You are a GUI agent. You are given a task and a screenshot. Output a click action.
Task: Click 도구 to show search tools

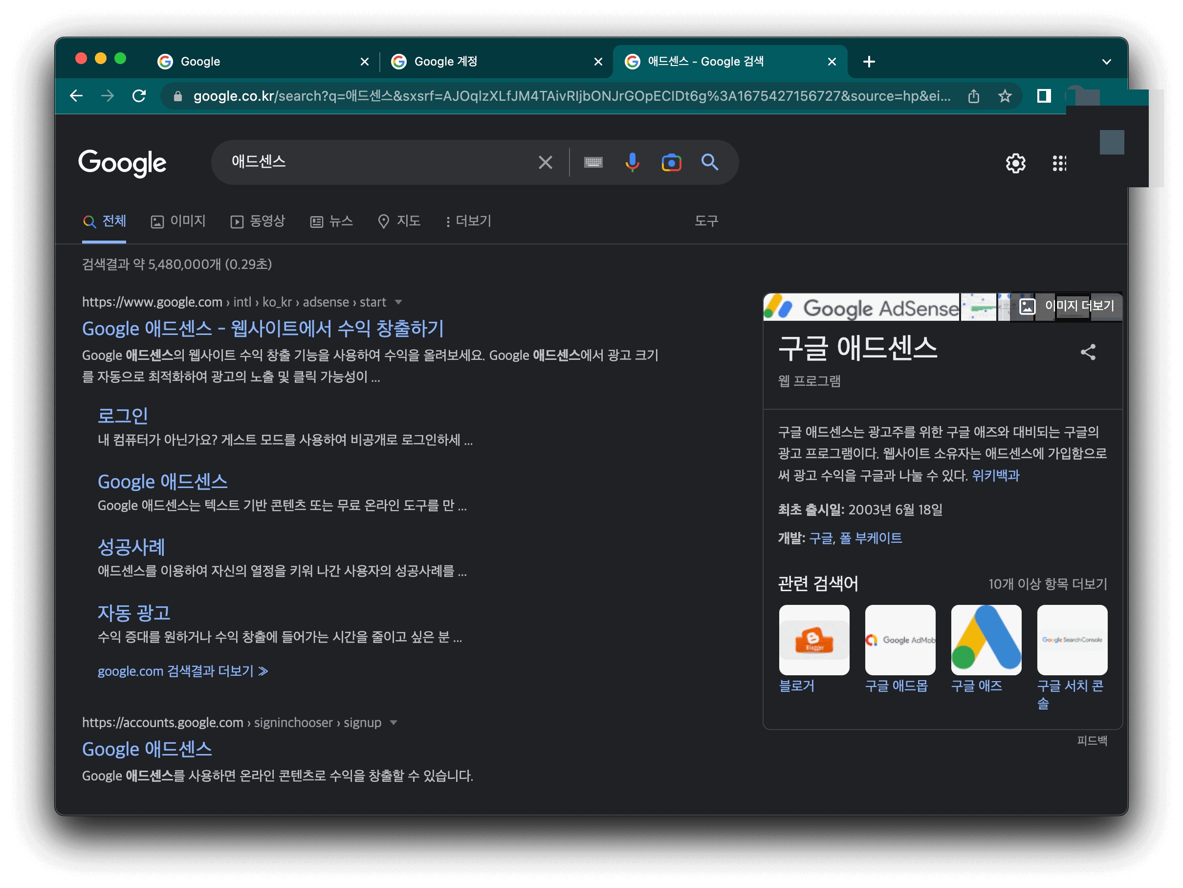point(707,221)
